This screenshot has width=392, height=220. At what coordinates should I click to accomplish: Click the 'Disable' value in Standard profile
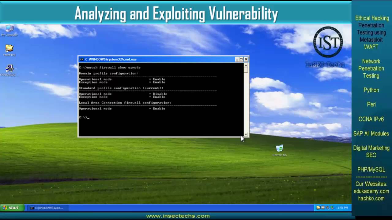[160, 94]
